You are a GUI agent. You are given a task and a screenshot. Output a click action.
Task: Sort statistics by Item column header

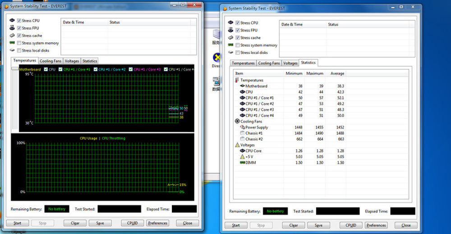click(x=258, y=73)
